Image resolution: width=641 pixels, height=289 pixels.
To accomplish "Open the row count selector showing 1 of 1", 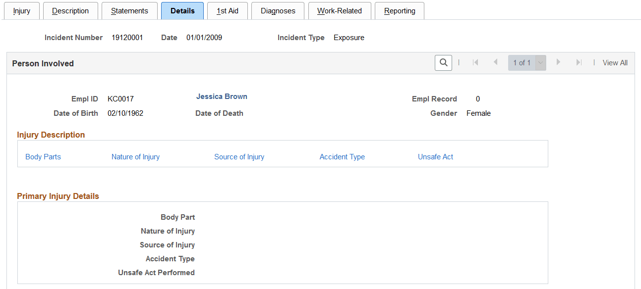I will (522, 62).
